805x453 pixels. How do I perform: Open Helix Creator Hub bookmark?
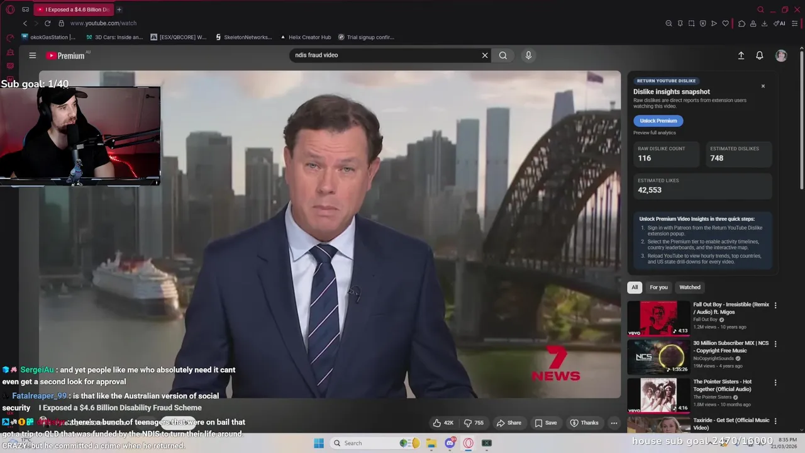click(x=305, y=37)
